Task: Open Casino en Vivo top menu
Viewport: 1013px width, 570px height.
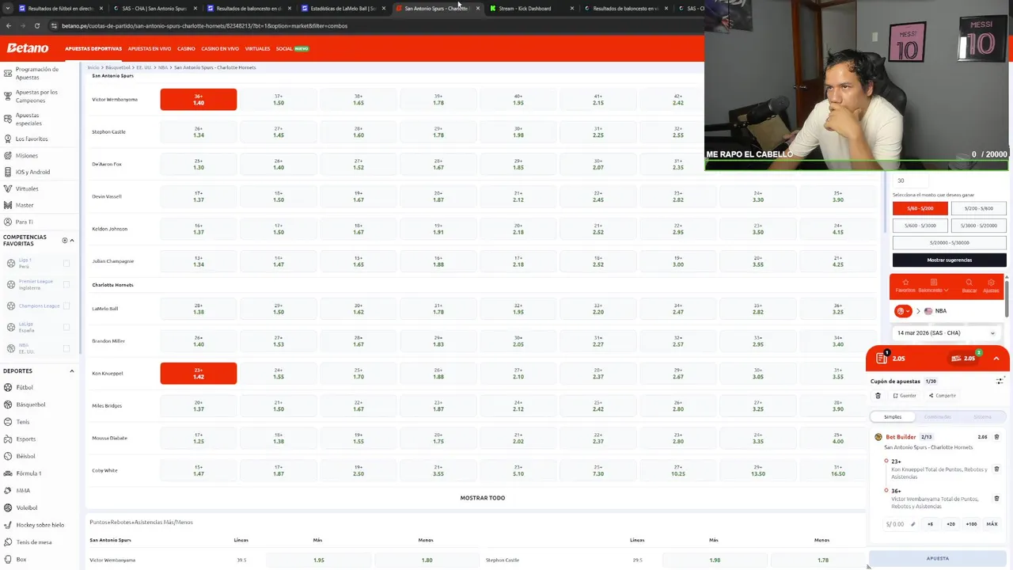Action: [x=220, y=49]
